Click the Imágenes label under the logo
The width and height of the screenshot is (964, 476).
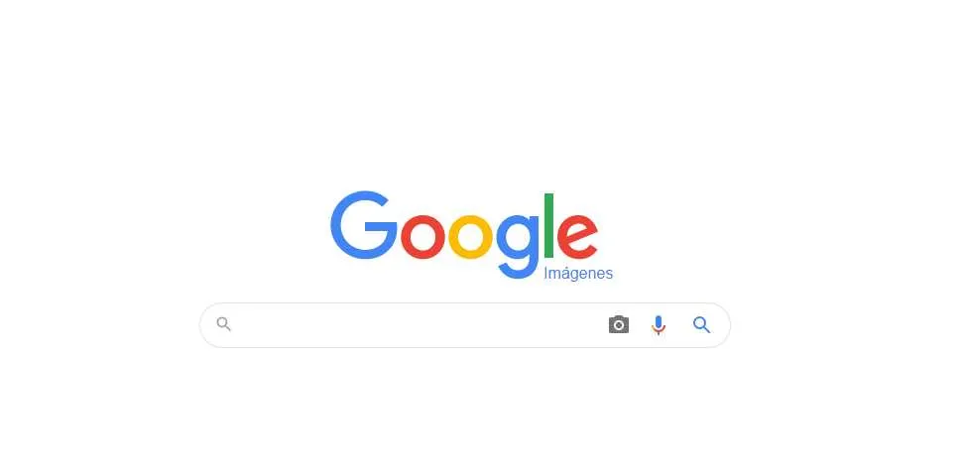pos(578,274)
